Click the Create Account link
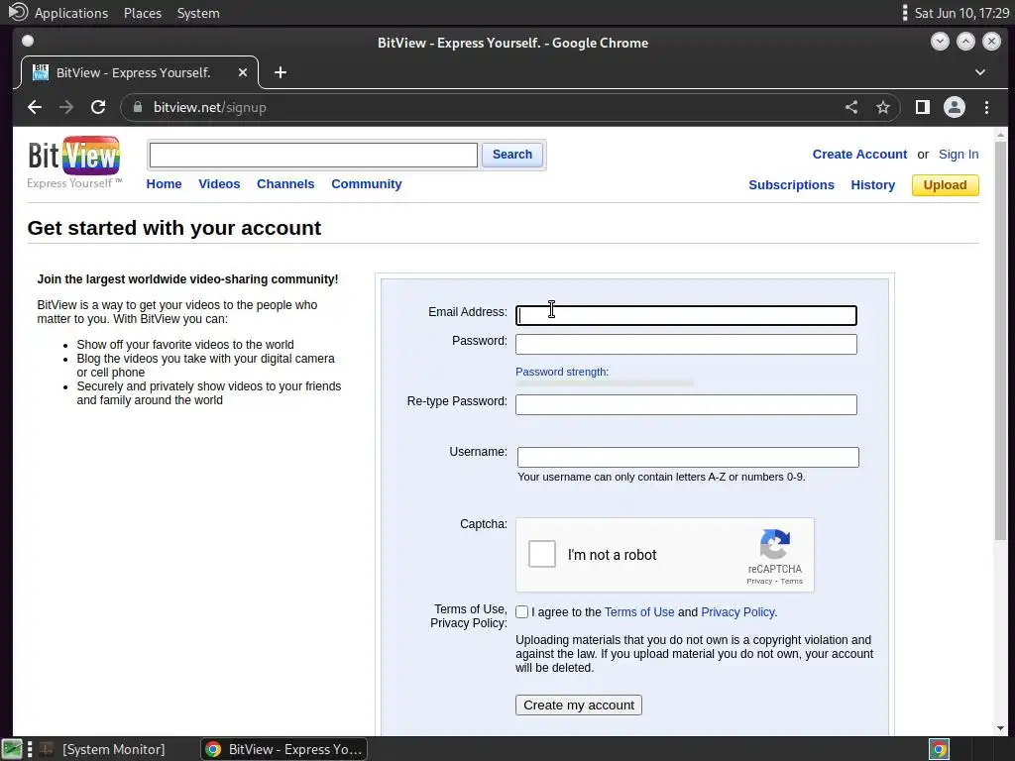Screen dimensions: 1015x761 pyautogui.click(x=859, y=154)
